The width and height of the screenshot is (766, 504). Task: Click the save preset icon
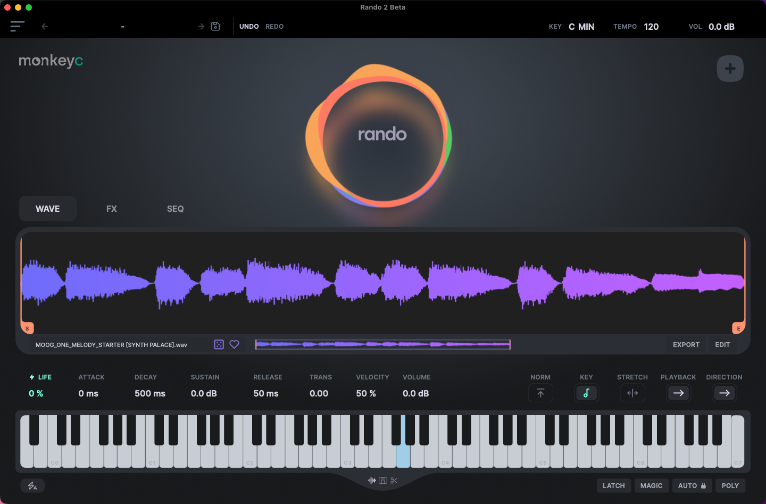[215, 26]
